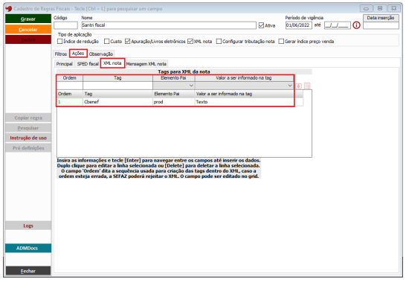Click the grid Tag column header
Screen dimensions: 406x282
(117, 94)
